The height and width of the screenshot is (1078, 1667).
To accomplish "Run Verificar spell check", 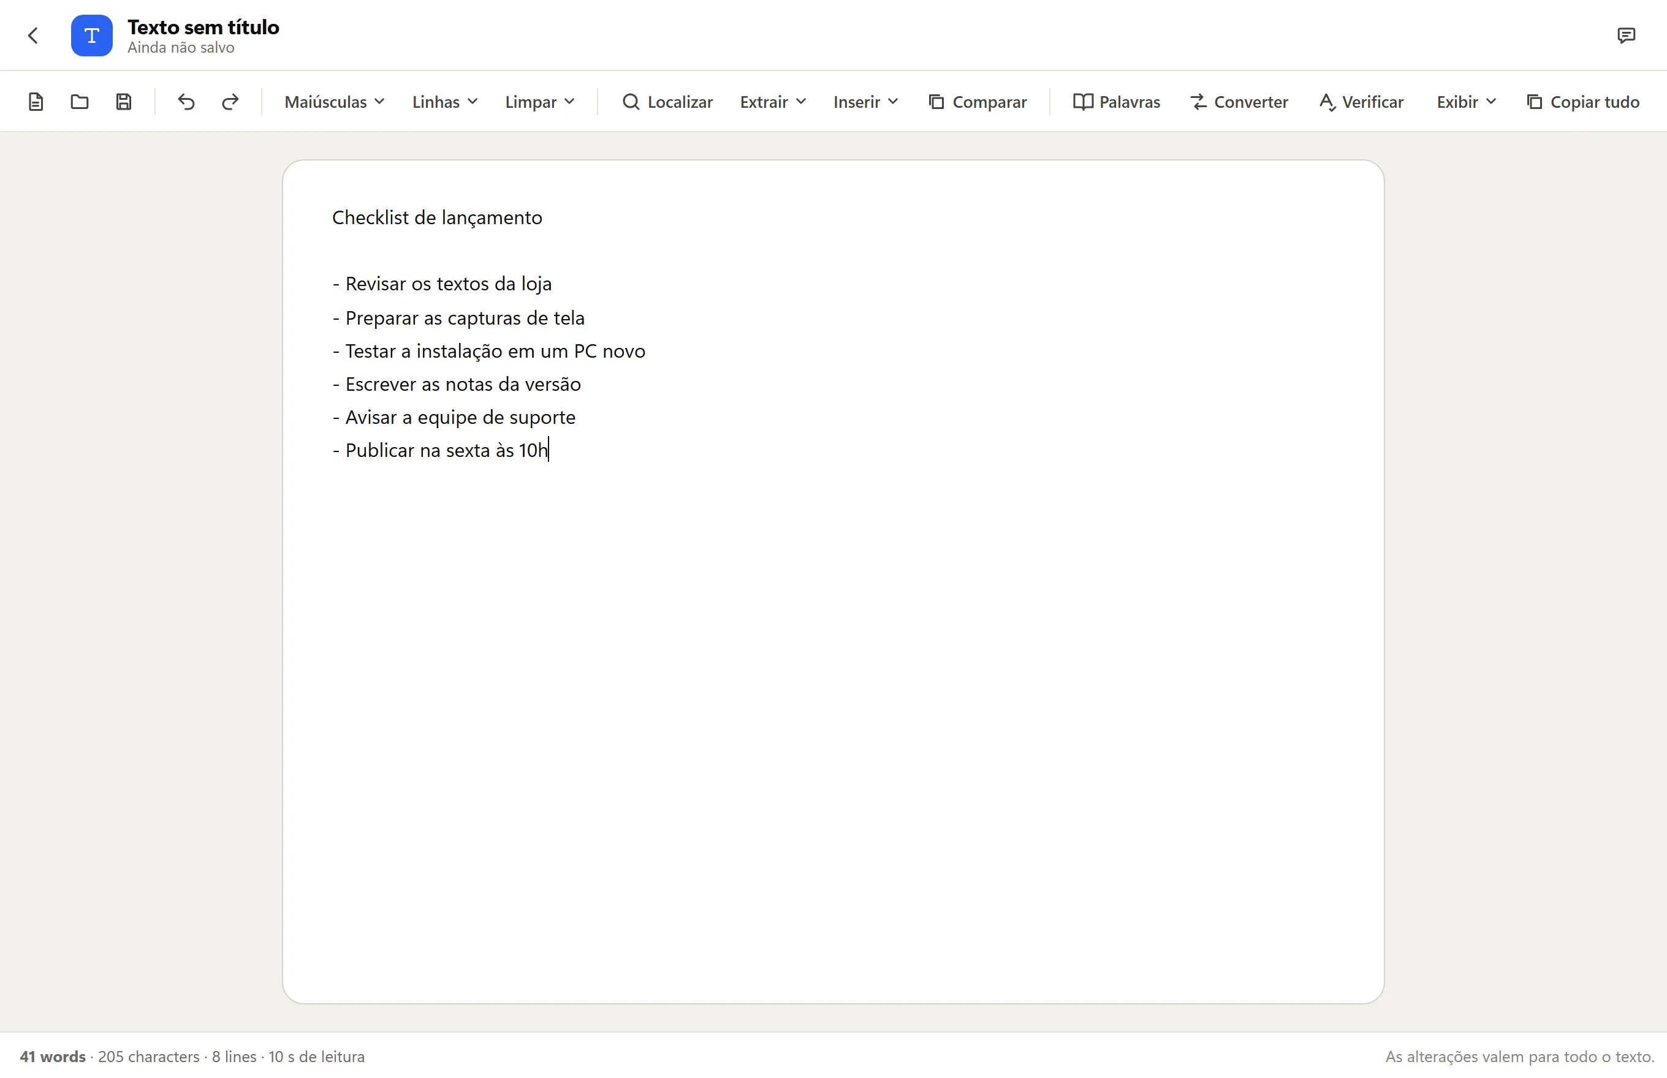I will [x=1361, y=102].
